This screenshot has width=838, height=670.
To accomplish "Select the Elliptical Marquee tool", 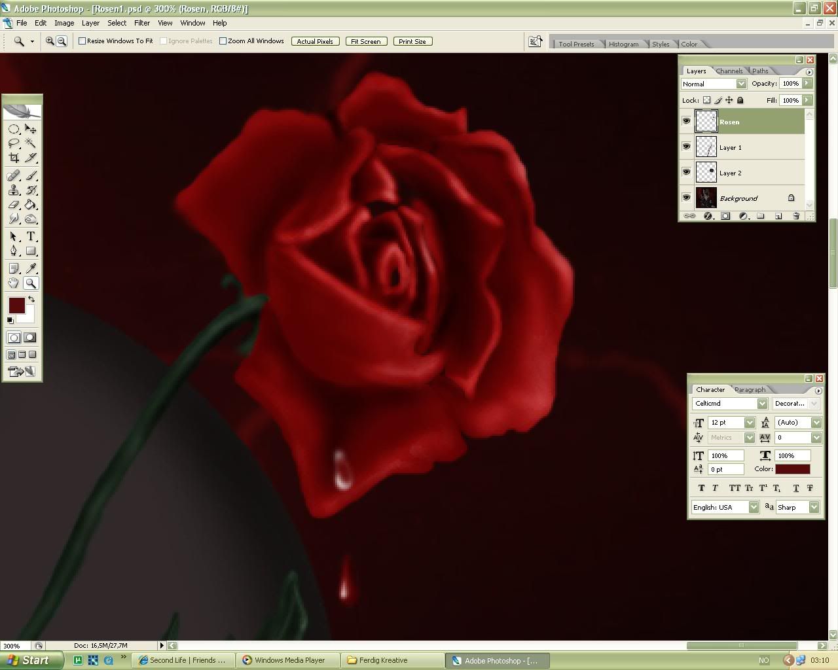I will point(14,130).
